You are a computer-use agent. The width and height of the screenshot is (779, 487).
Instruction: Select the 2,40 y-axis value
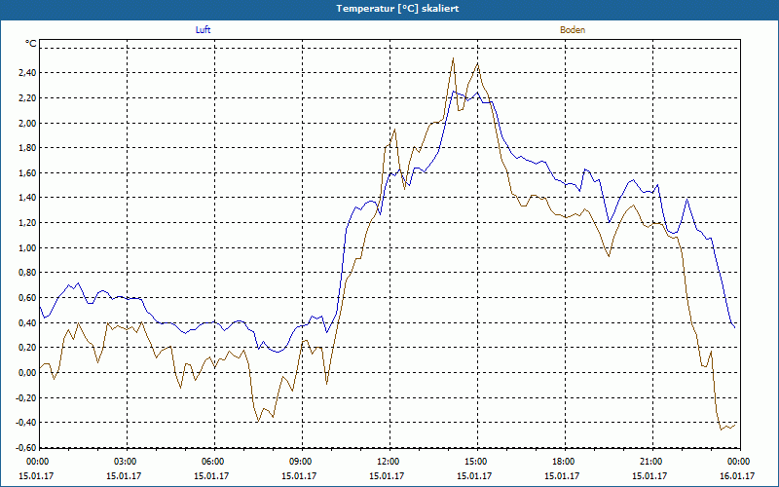coord(28,73)
